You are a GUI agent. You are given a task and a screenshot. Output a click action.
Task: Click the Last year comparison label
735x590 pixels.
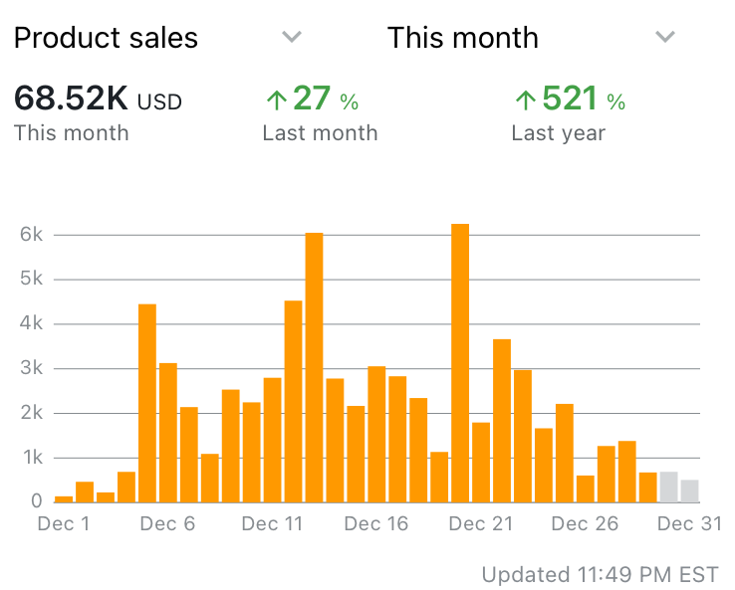(558, 132)
